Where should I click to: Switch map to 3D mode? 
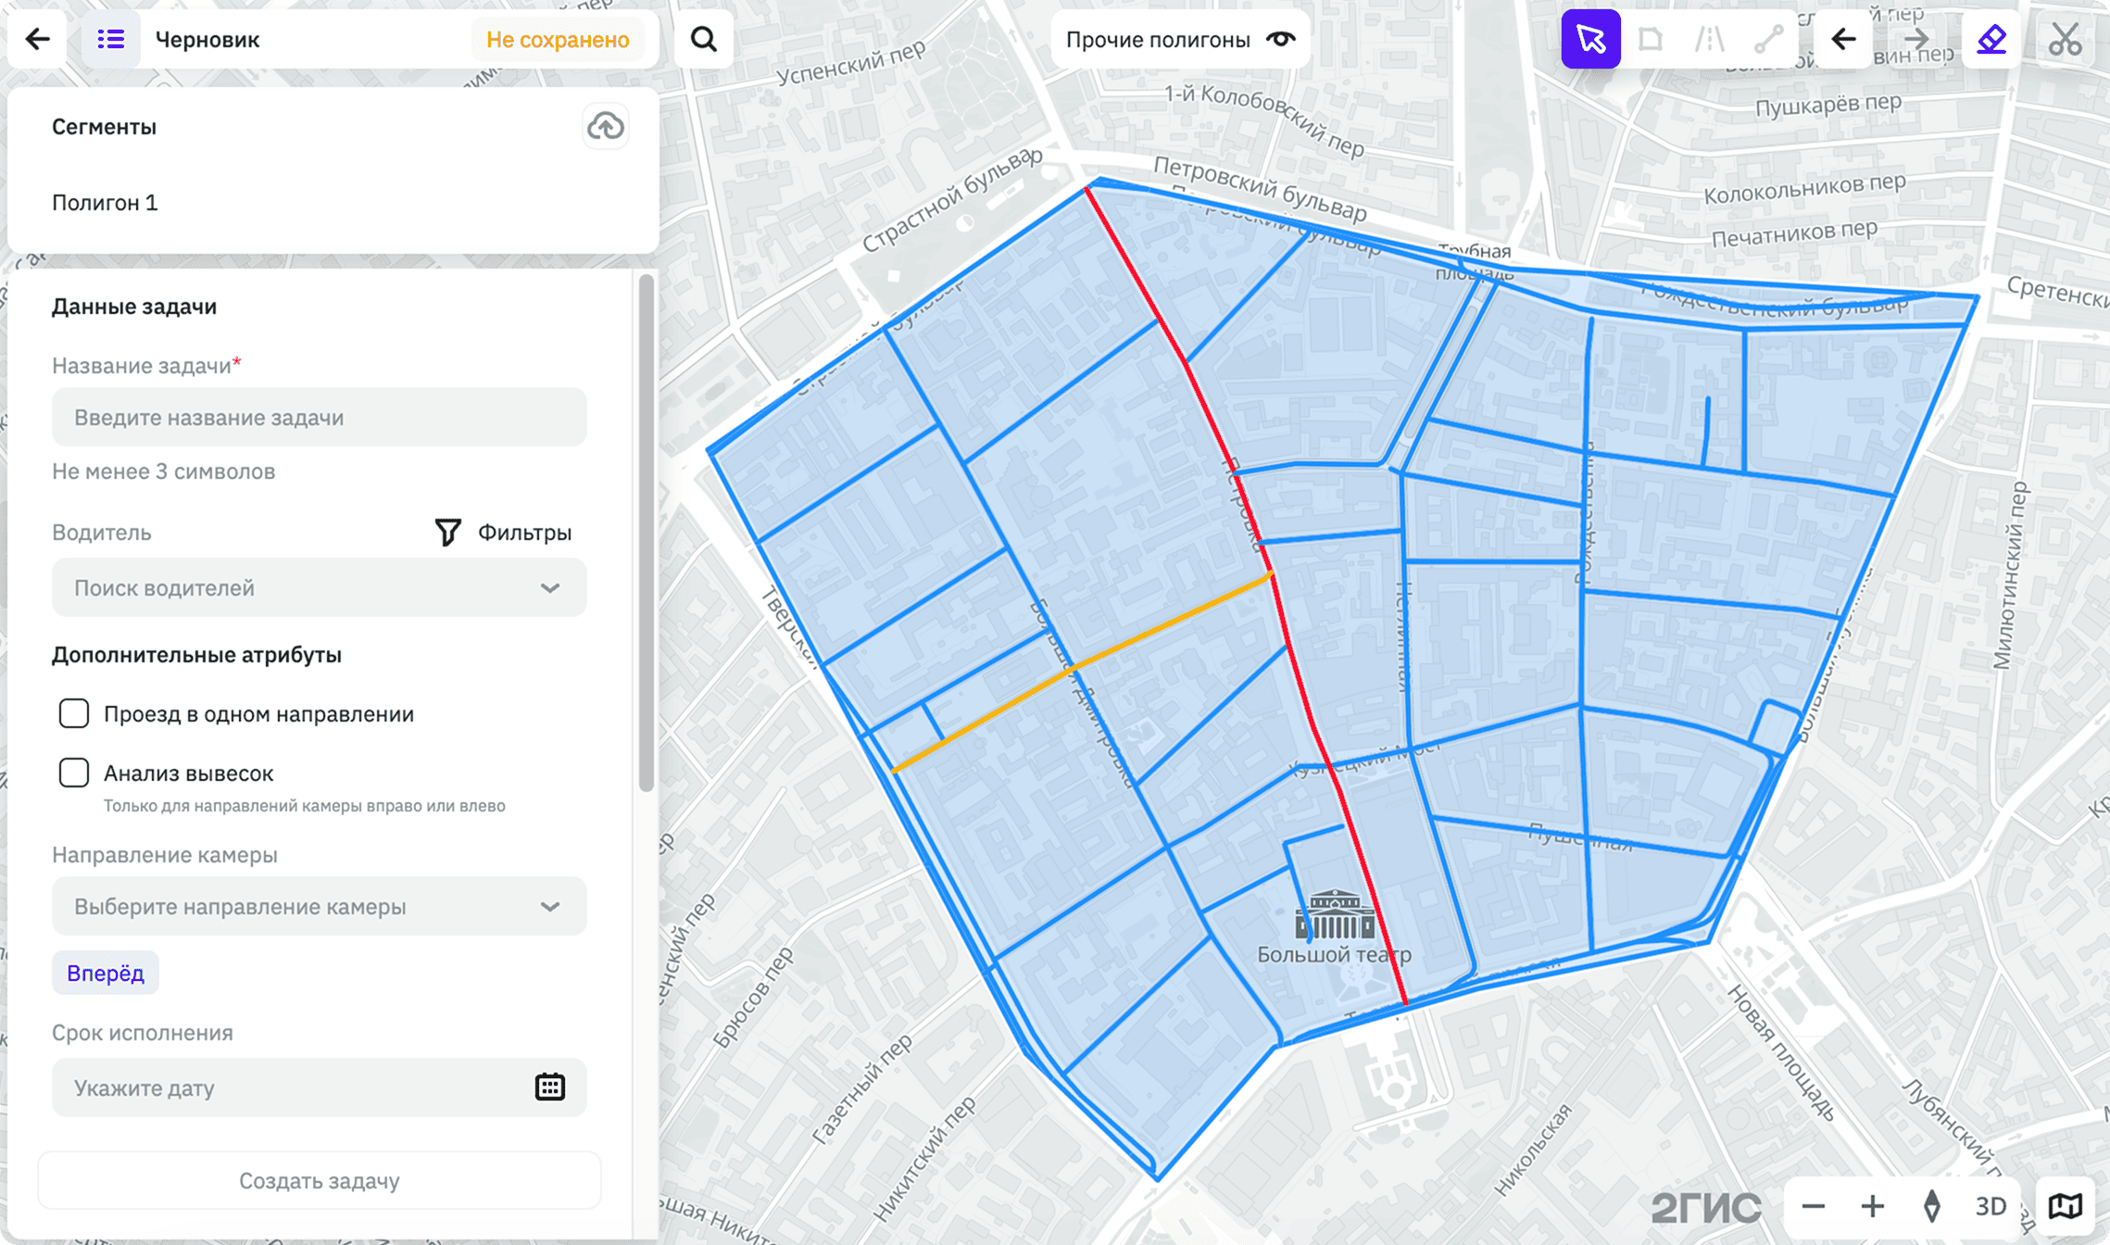click(1991, 1206)
